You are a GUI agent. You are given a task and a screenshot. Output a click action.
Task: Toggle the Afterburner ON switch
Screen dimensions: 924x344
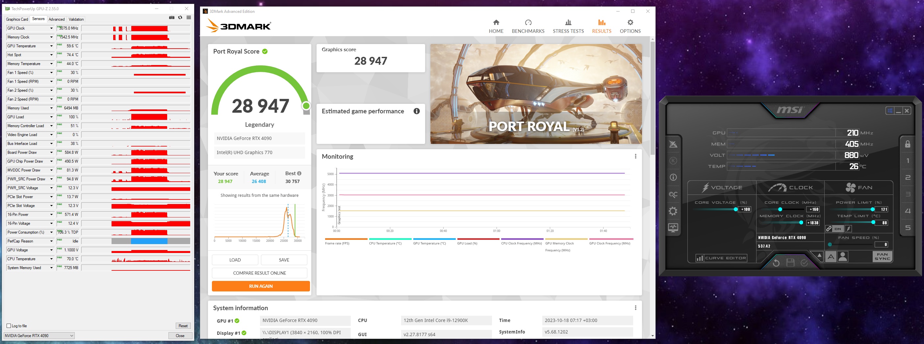(838, 229)
